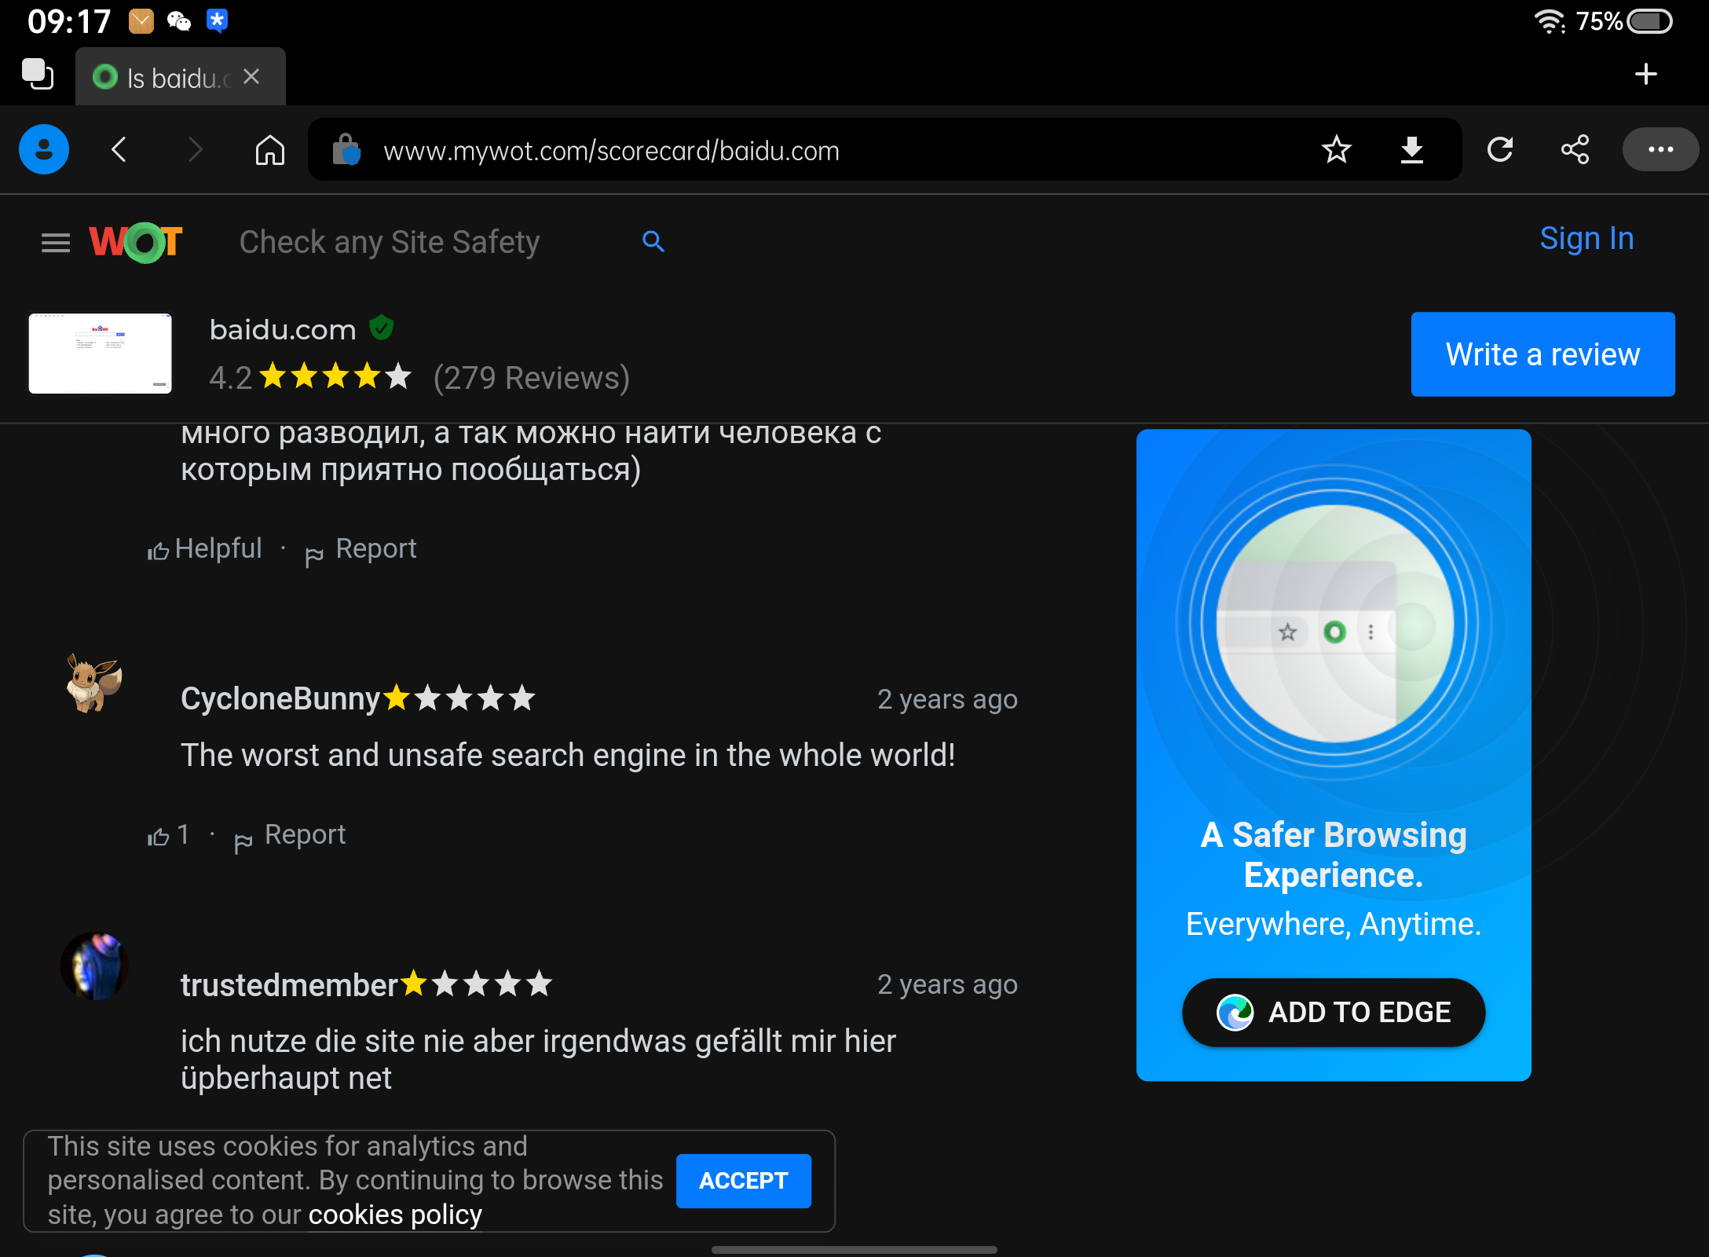Viewport: 1709px width, 1257px height.
Task: Select 'The worst and unsafe search engine' review text
Action: 568,755
